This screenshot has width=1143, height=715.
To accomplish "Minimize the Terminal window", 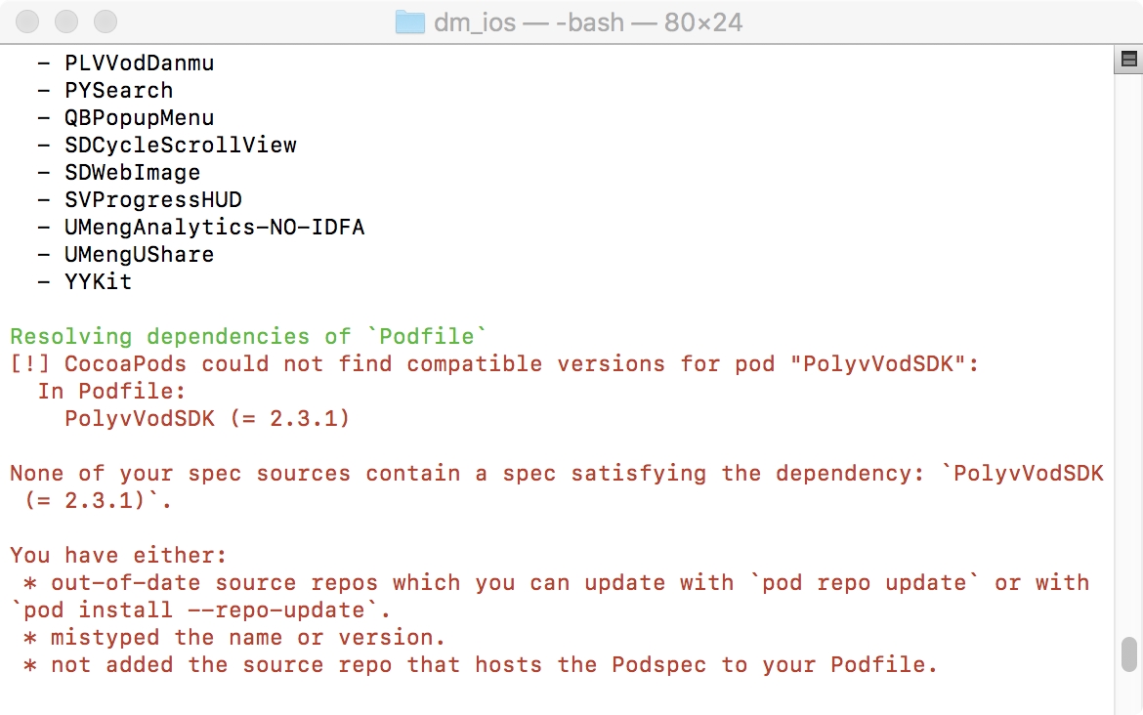I will click(66, 21).
